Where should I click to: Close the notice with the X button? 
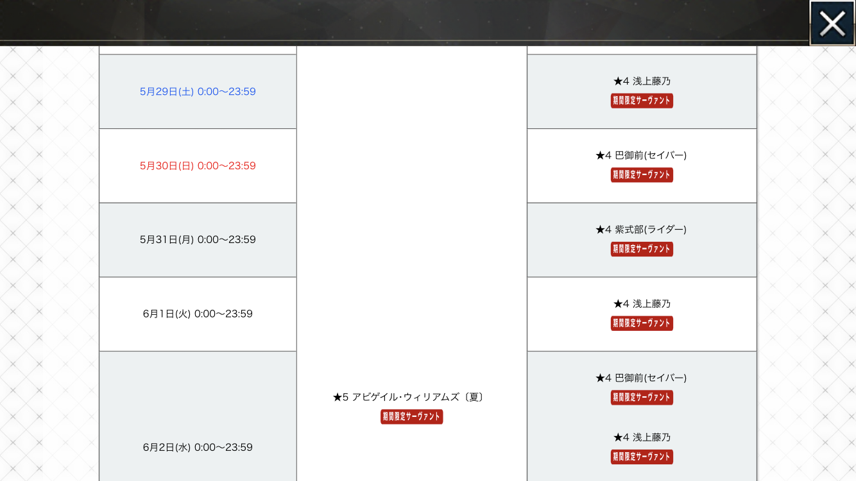(832, 24)
